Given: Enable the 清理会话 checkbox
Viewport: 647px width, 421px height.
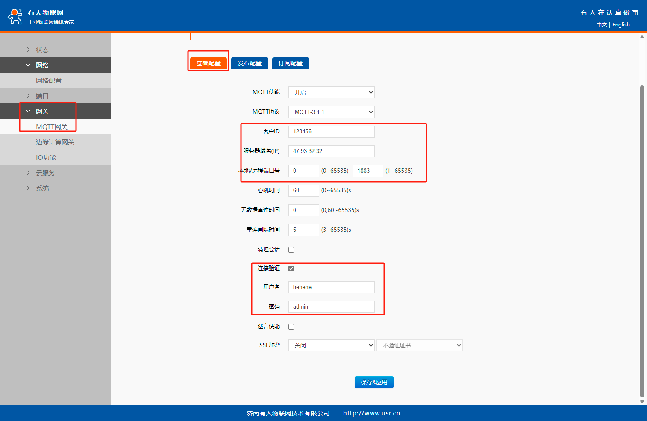Looking at the screenshot, I should (291, 250).
